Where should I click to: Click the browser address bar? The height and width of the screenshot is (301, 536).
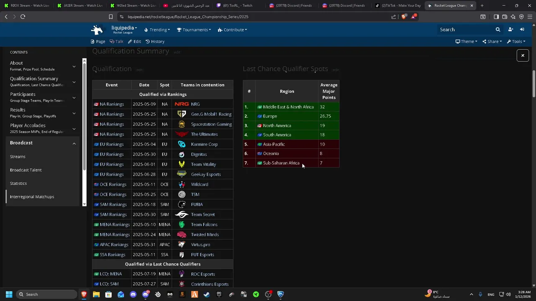click(255, 17)
